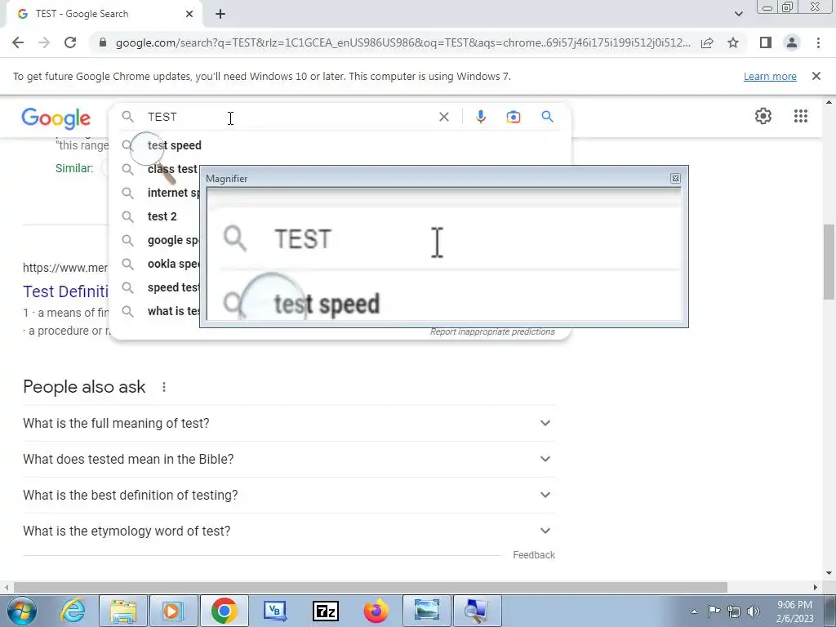Click scroll down arrow of page scrollbar
The width and height of the screenshot is (836, 627).
coord(829,574)
